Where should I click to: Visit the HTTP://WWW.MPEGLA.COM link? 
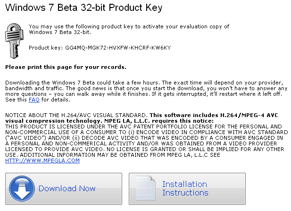pos(42,160)
